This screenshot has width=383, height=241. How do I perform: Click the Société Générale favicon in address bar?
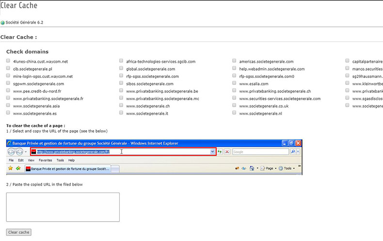pos(34,152)
